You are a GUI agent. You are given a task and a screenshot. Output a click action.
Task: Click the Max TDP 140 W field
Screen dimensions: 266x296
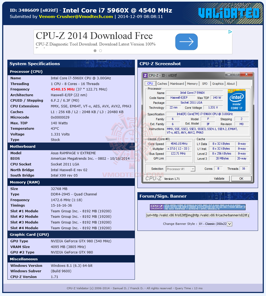coord(217,98)
